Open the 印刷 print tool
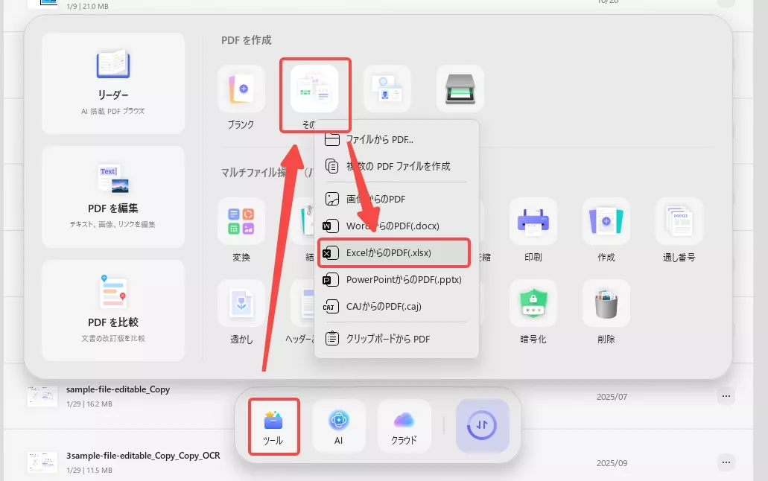 coord(533,221)
